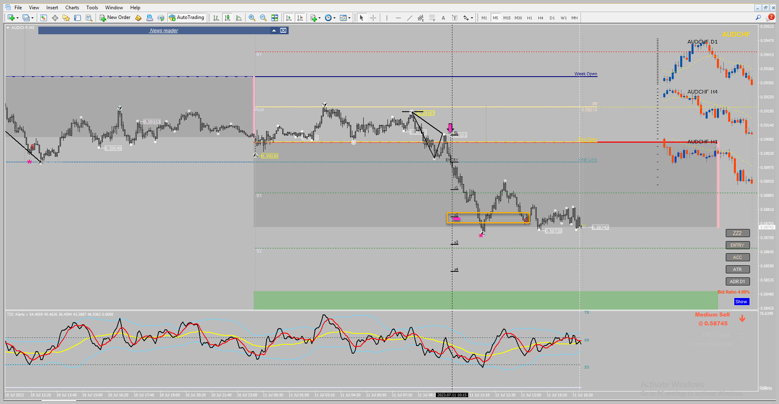Screen dimensions: 779x404
Task: Select the M1 timeframe
Action: click(x=484, y=18)
